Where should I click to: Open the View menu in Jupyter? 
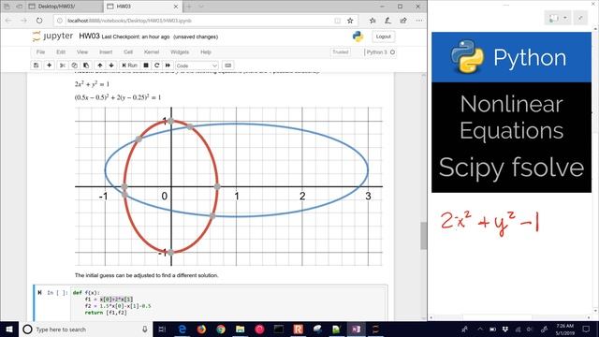[x=82, y=52]
